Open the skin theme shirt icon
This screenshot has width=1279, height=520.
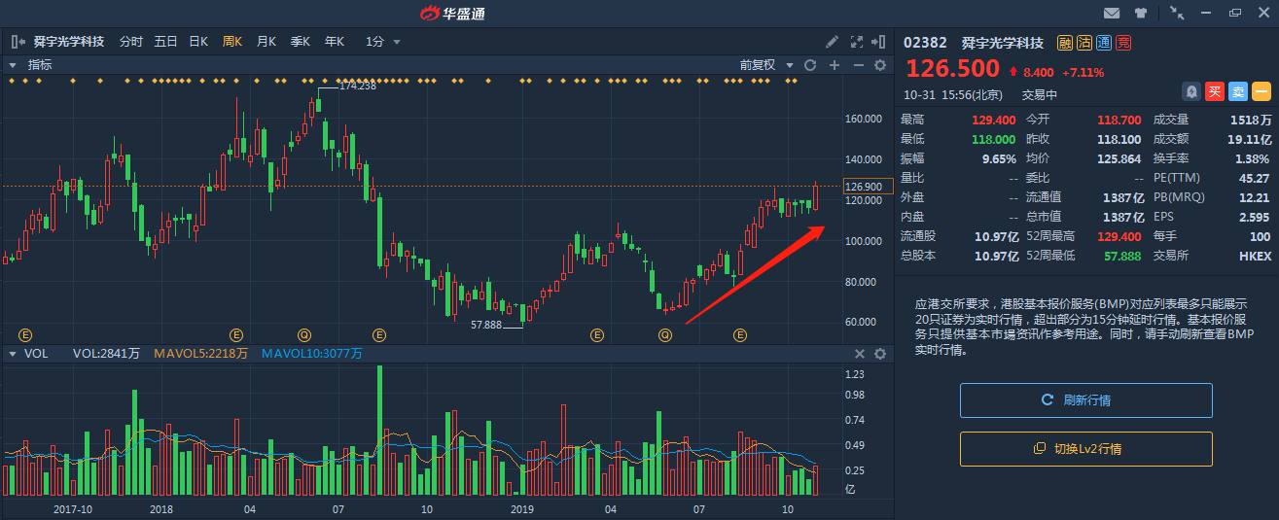tap(1141, 13)
